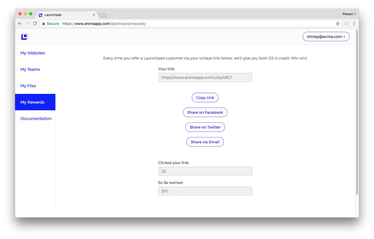Go back using browser back arrow
This screenshot has width=374, height=239.
coord(20,23)
